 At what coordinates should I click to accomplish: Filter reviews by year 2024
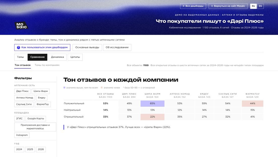click(19, 149)
